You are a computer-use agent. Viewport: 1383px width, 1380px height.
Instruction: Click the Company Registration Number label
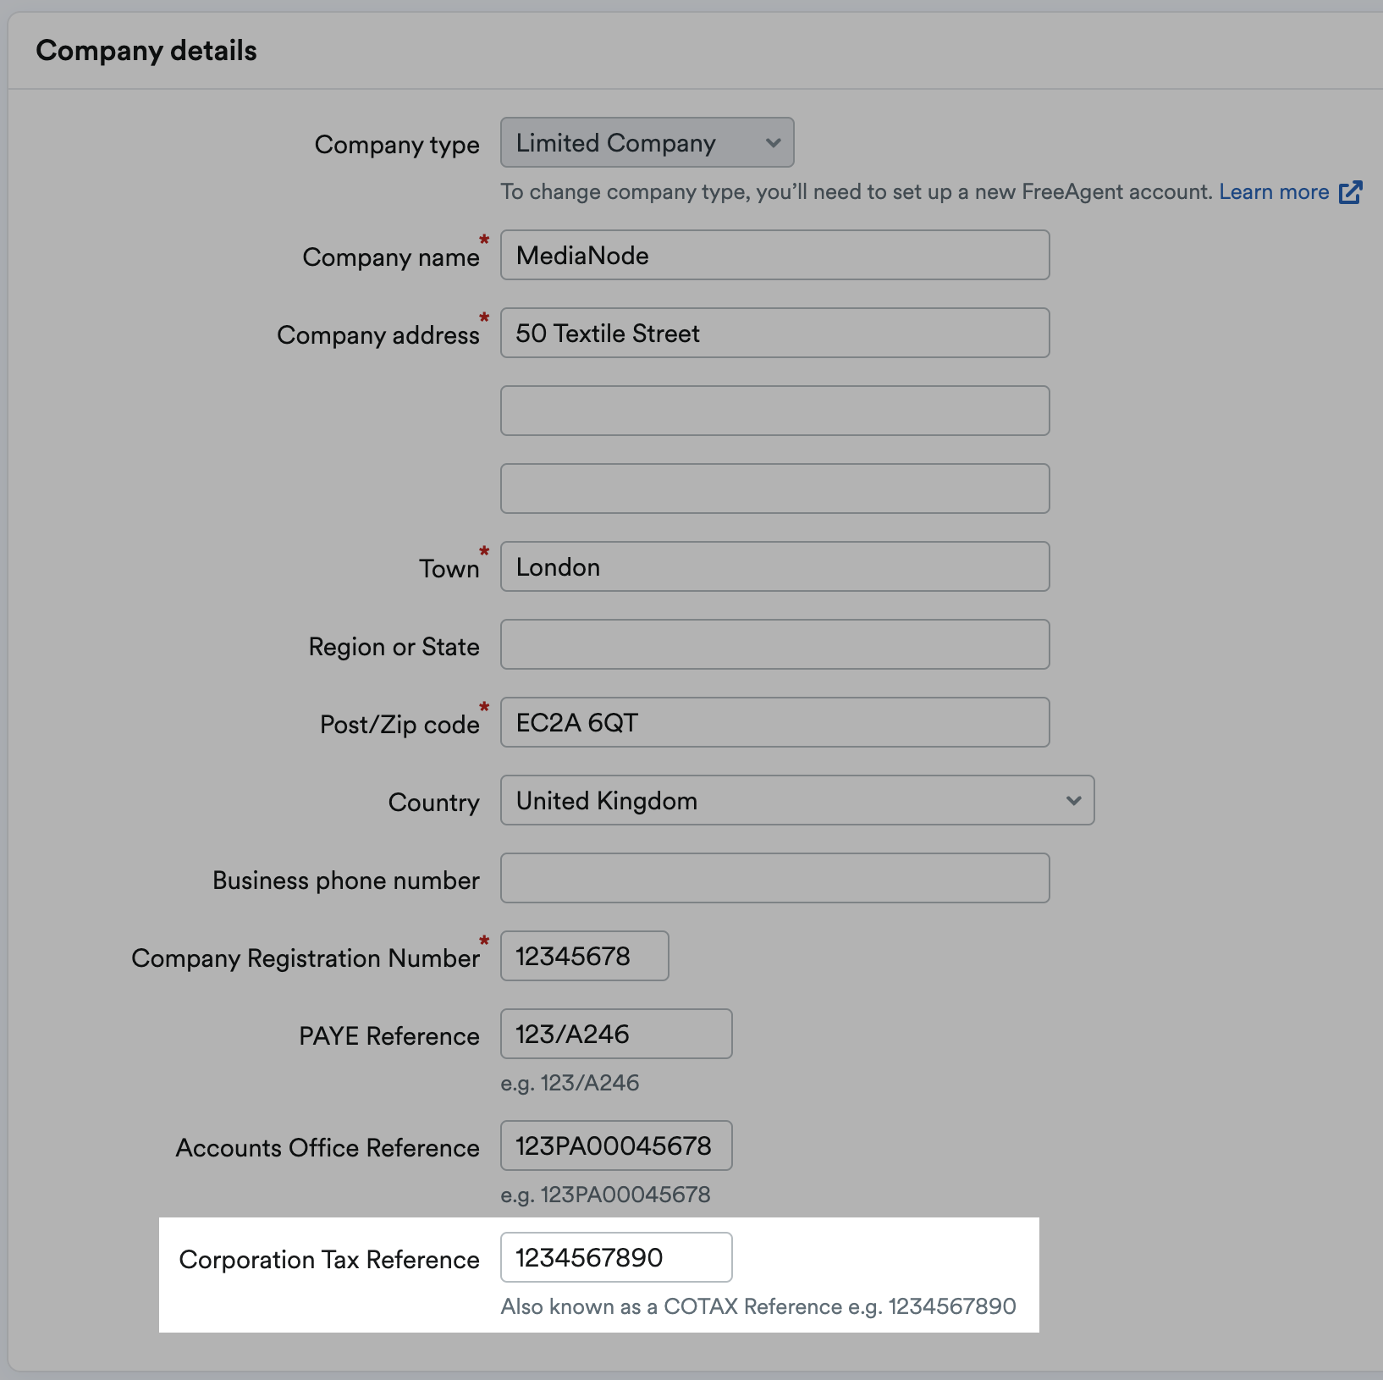306,958
